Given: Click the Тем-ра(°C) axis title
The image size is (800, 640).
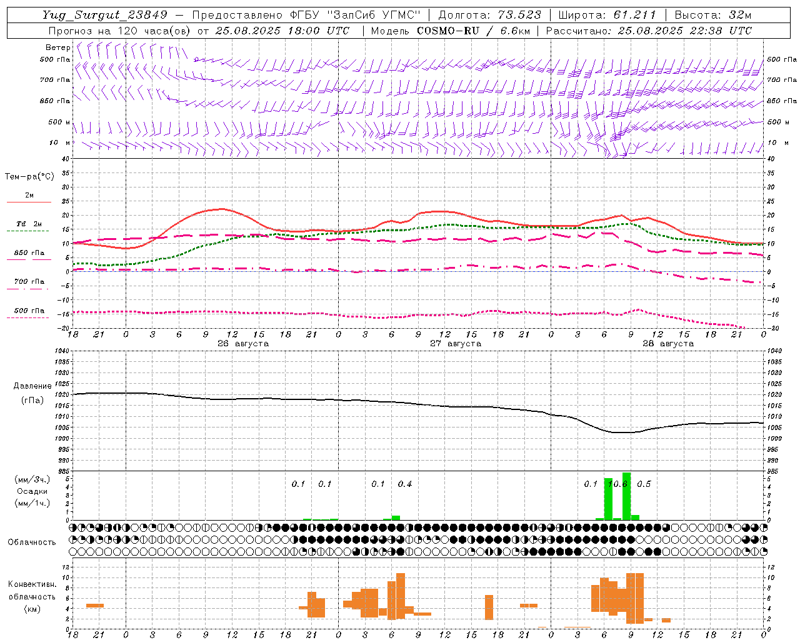Looking at the screenshot, I should 29,177.
